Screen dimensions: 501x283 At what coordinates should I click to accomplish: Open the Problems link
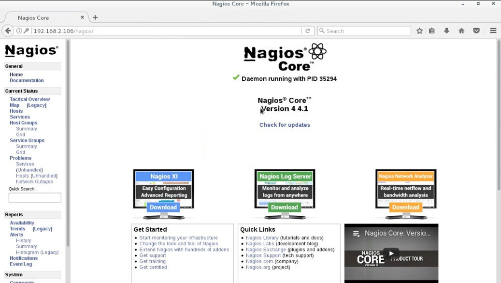pos(20,158)
